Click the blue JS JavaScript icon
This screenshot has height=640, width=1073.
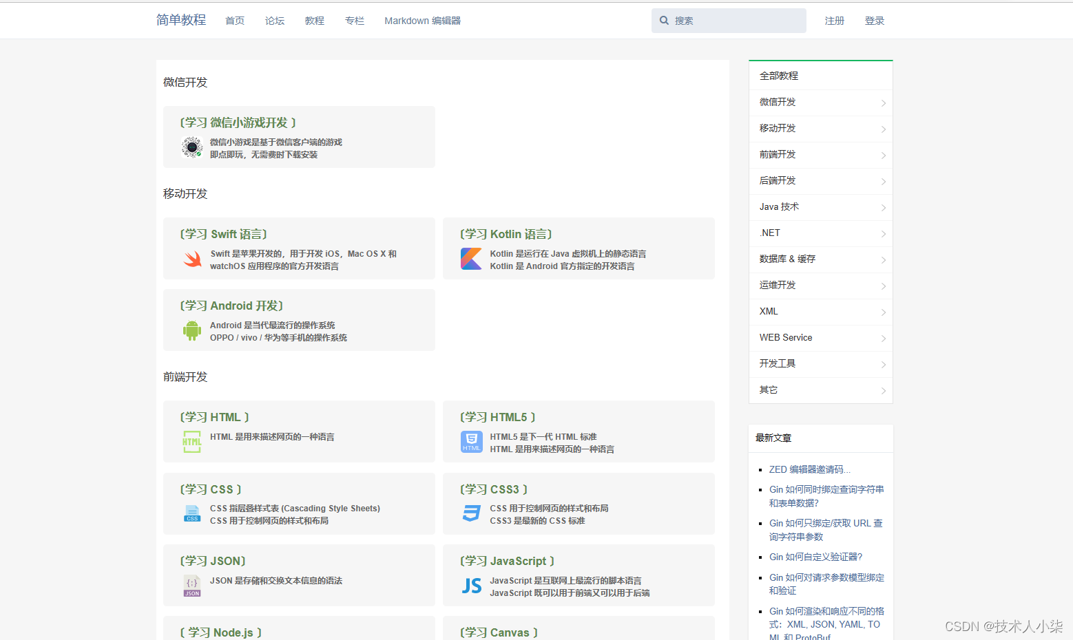click(472, 586)
